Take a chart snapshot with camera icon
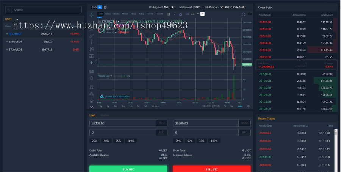This screenshot has height=172, width=341. (x=250, y=14)
